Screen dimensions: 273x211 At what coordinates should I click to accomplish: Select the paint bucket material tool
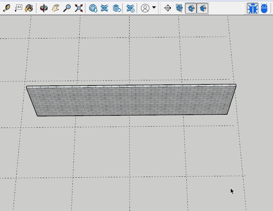29,8
